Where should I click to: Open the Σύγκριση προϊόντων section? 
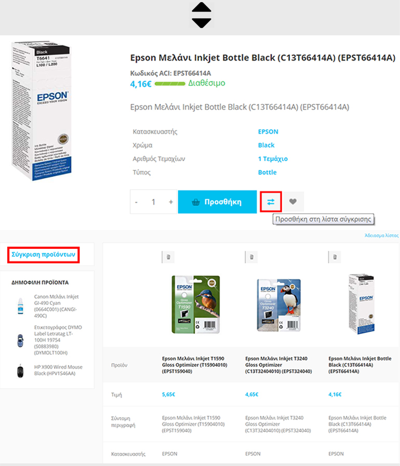44,255
